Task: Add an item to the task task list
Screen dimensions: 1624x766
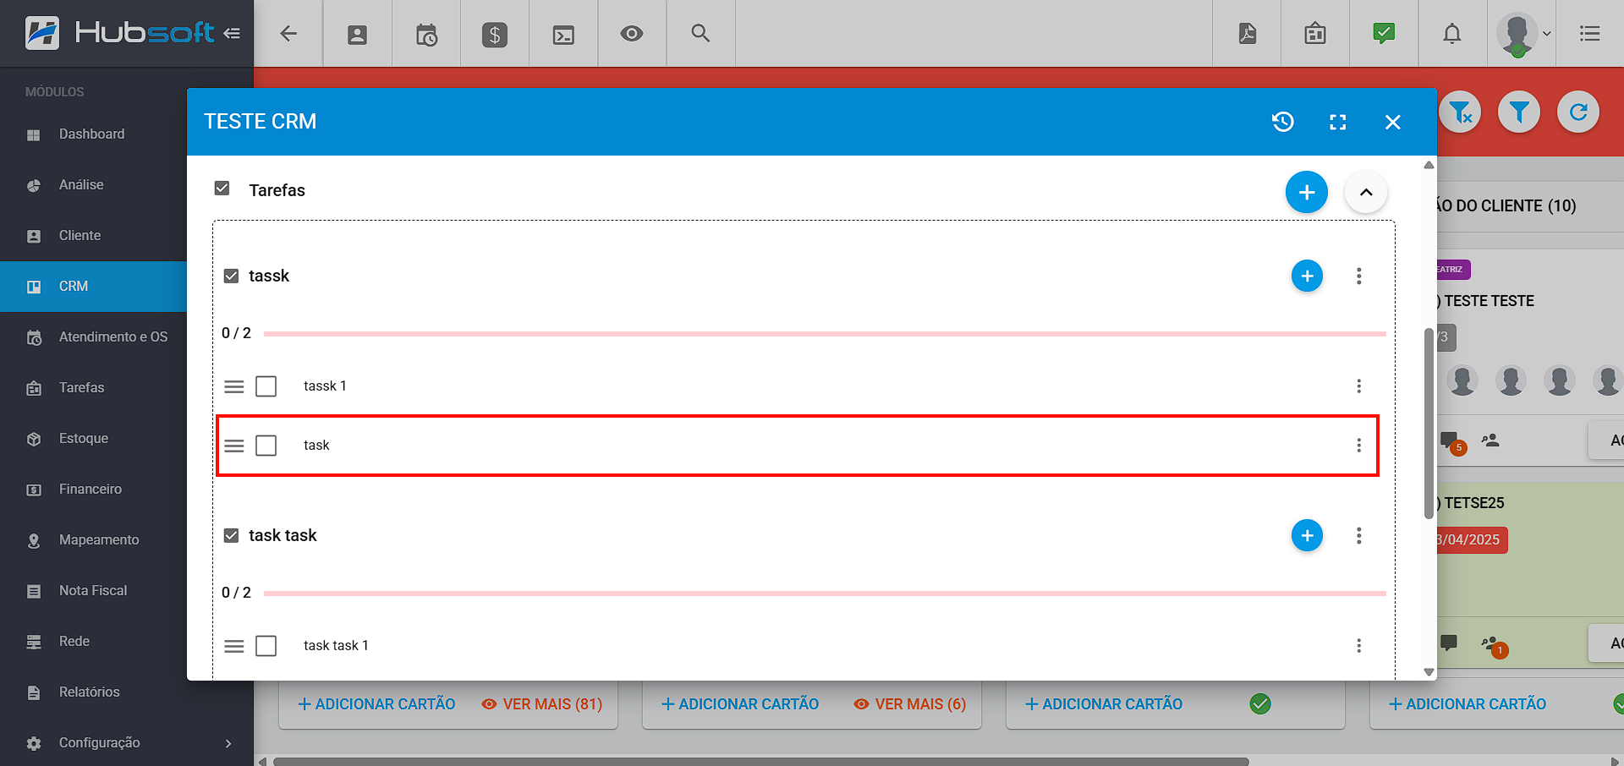Action: [1307, 535]
